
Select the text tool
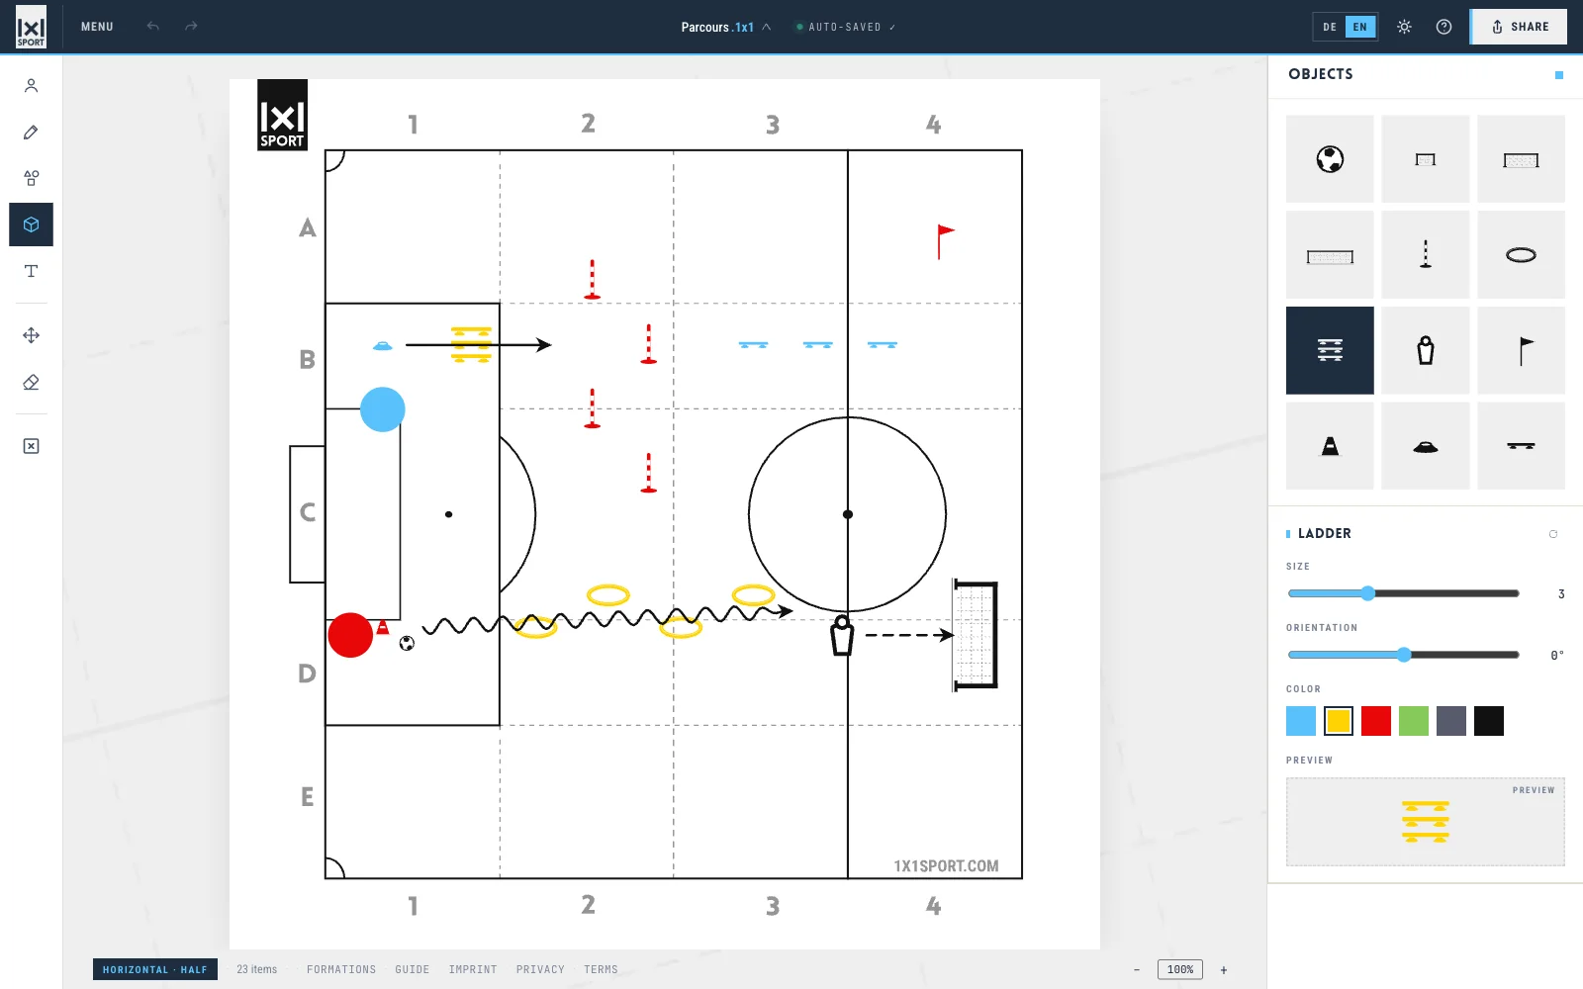31,271
